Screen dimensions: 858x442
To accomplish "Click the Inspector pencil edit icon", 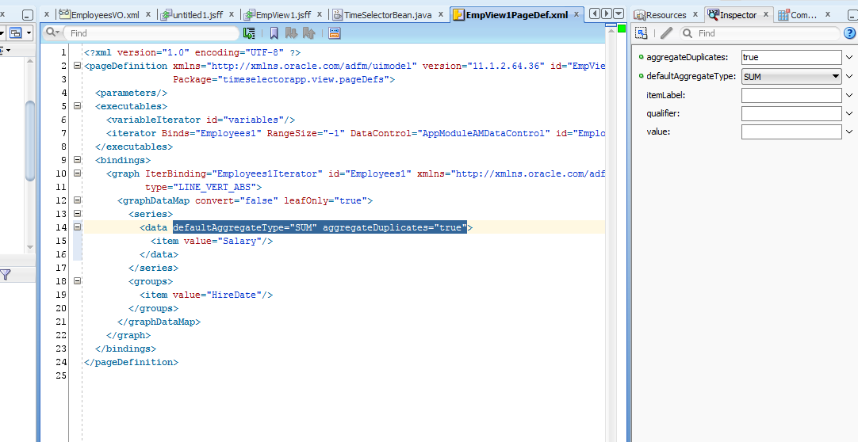I will [666, 33].
